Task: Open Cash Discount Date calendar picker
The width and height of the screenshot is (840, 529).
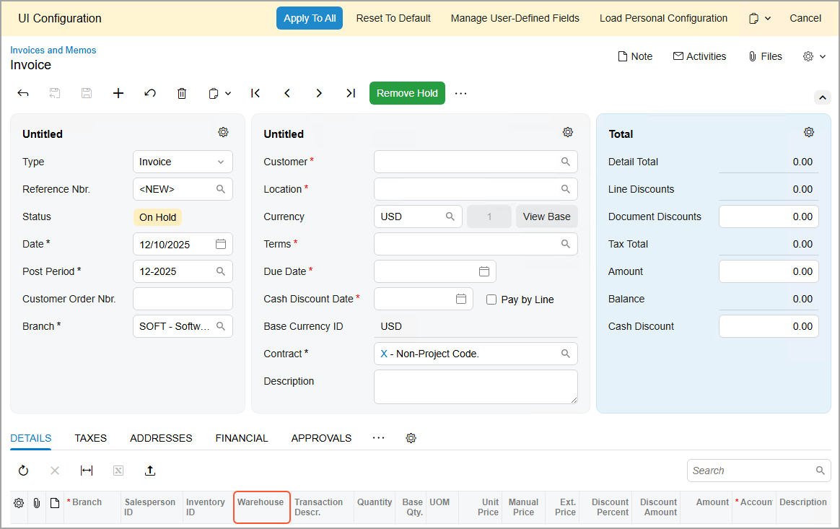Action: click(x=461, y=299)
